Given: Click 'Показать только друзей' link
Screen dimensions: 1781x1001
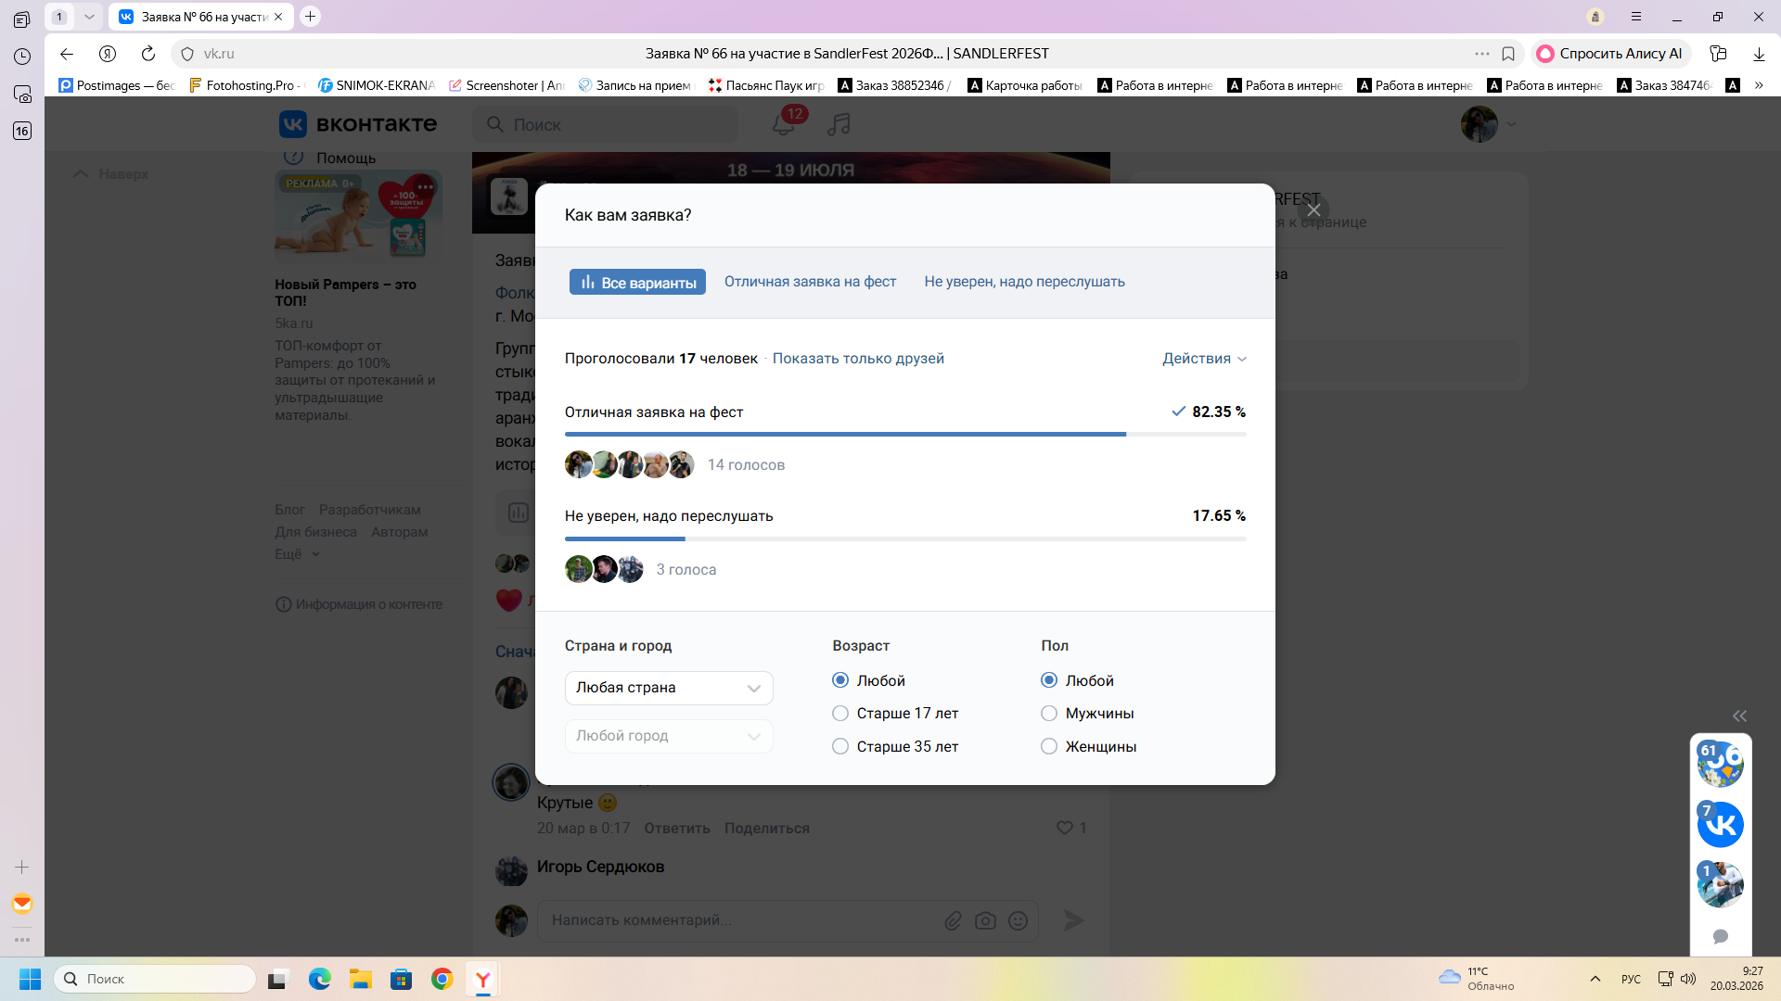Looking at the screenshot, I should point(858,359).
